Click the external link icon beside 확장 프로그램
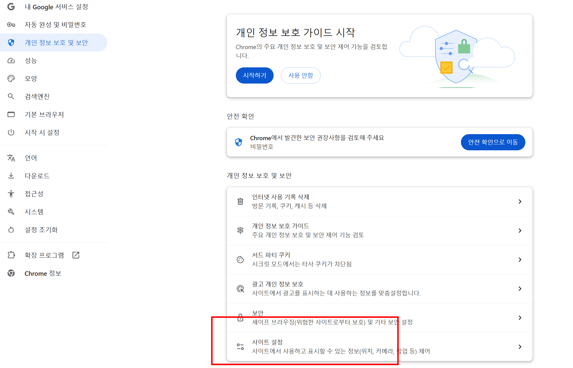The height and width of the screenshot is (368, 573). [x=76, y=255]
